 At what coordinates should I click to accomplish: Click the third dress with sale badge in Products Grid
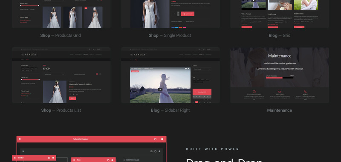(93, 17)
